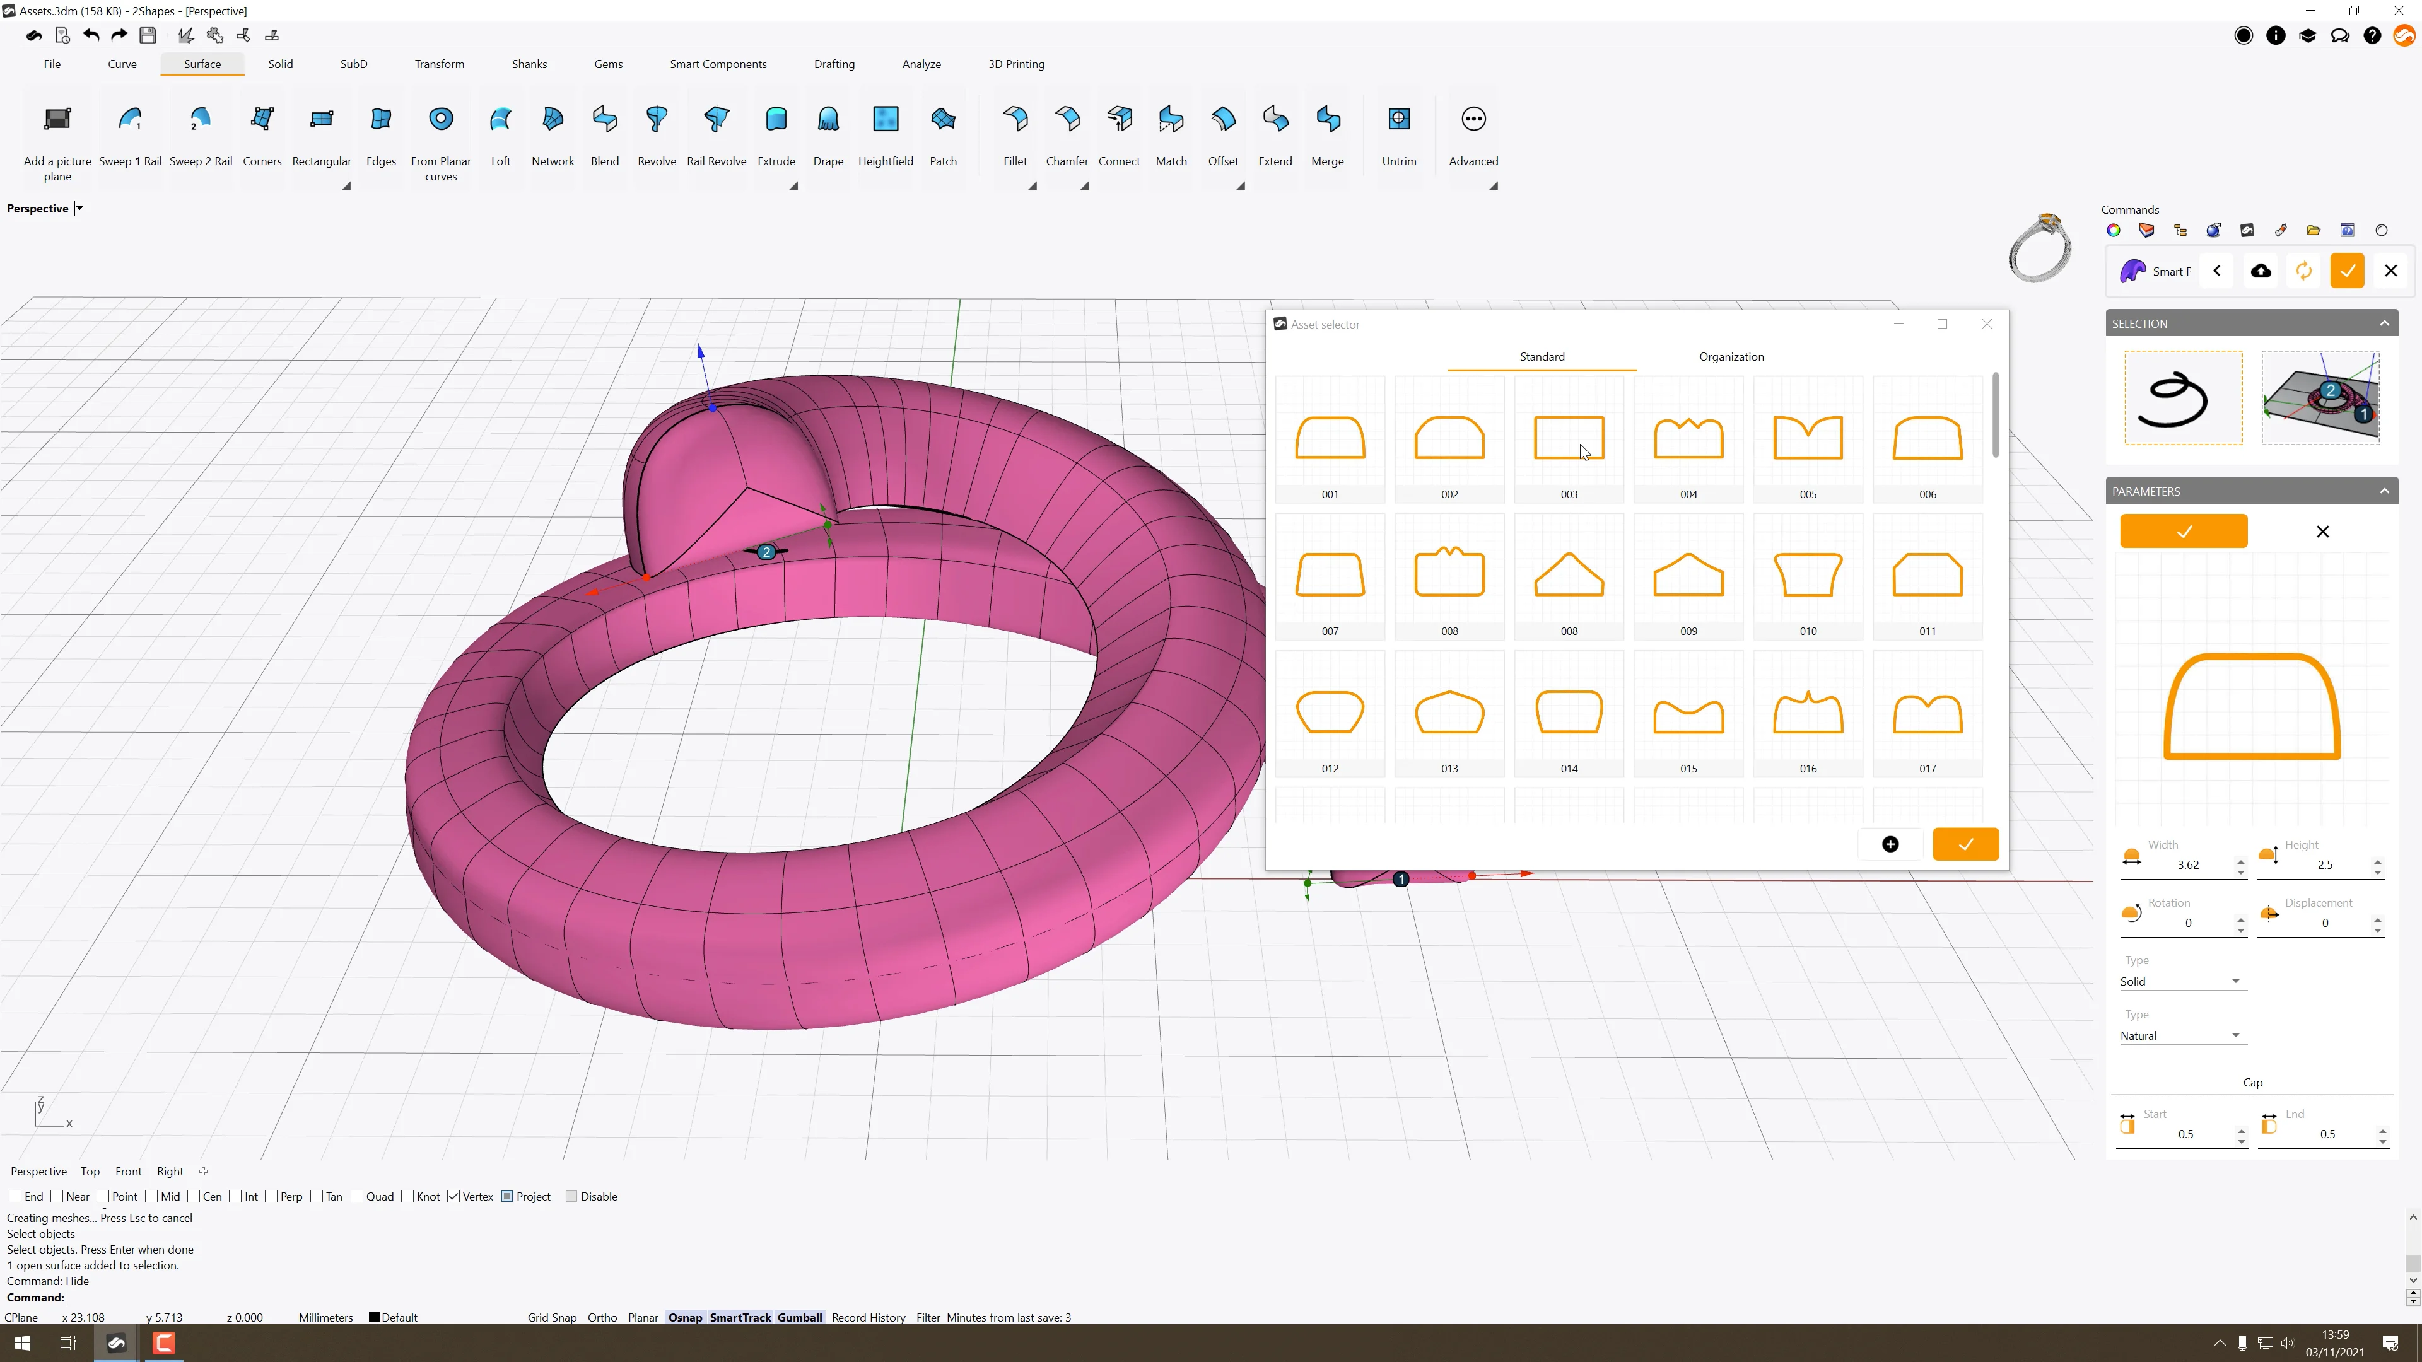Viewport: 2422px width, 1362px height.
Task: Collapse the PARAMETERS panel
Action: [2384, 491]
